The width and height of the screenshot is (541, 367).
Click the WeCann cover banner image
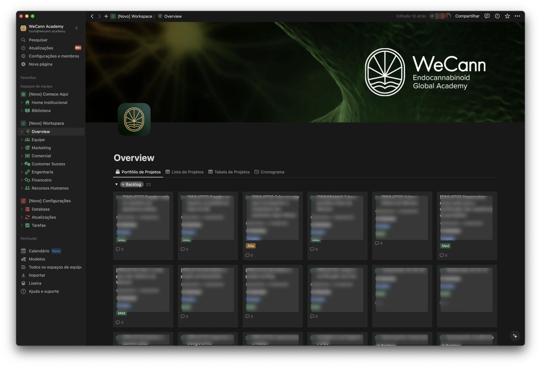pos(305,72)
